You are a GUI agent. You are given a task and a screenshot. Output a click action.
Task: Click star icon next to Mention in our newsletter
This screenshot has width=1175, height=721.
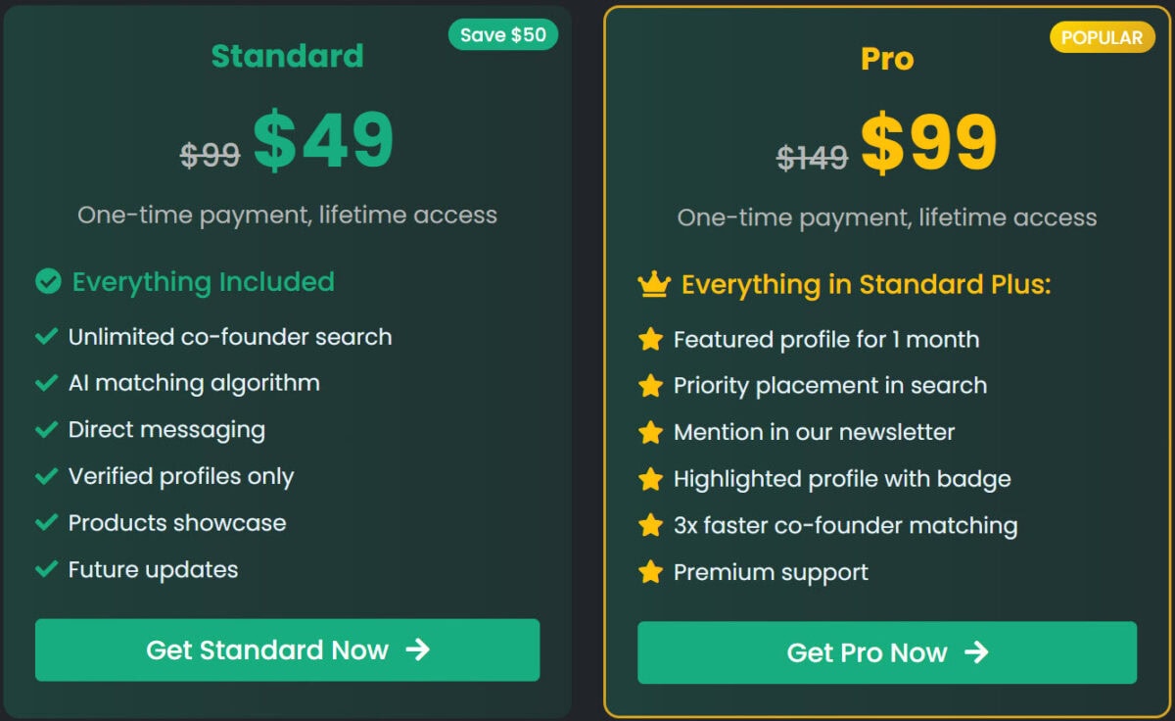click(x=650, y=432)
